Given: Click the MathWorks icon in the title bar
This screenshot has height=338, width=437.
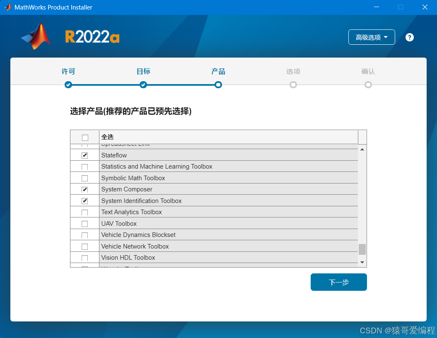Looking at the screenshot, I should 8,7.
